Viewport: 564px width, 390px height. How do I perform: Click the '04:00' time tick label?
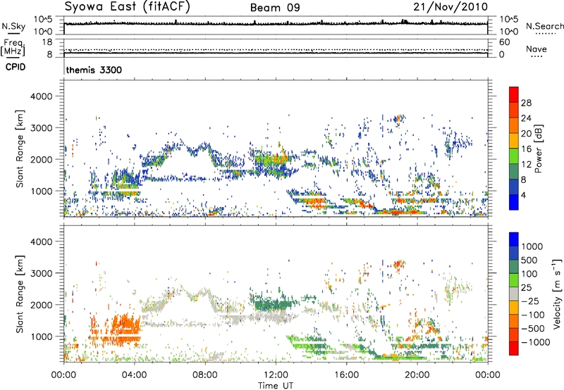[134, 375]
